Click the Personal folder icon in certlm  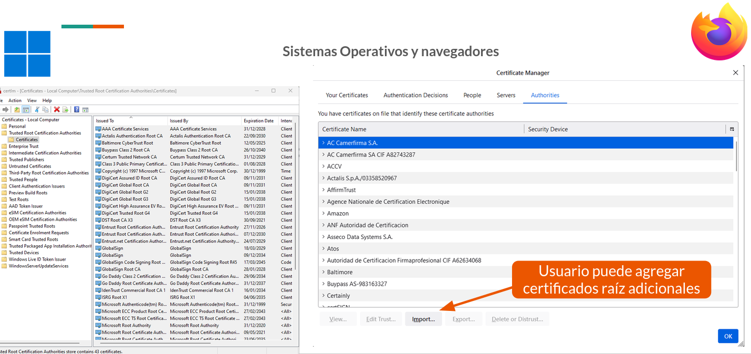point(4,126)
